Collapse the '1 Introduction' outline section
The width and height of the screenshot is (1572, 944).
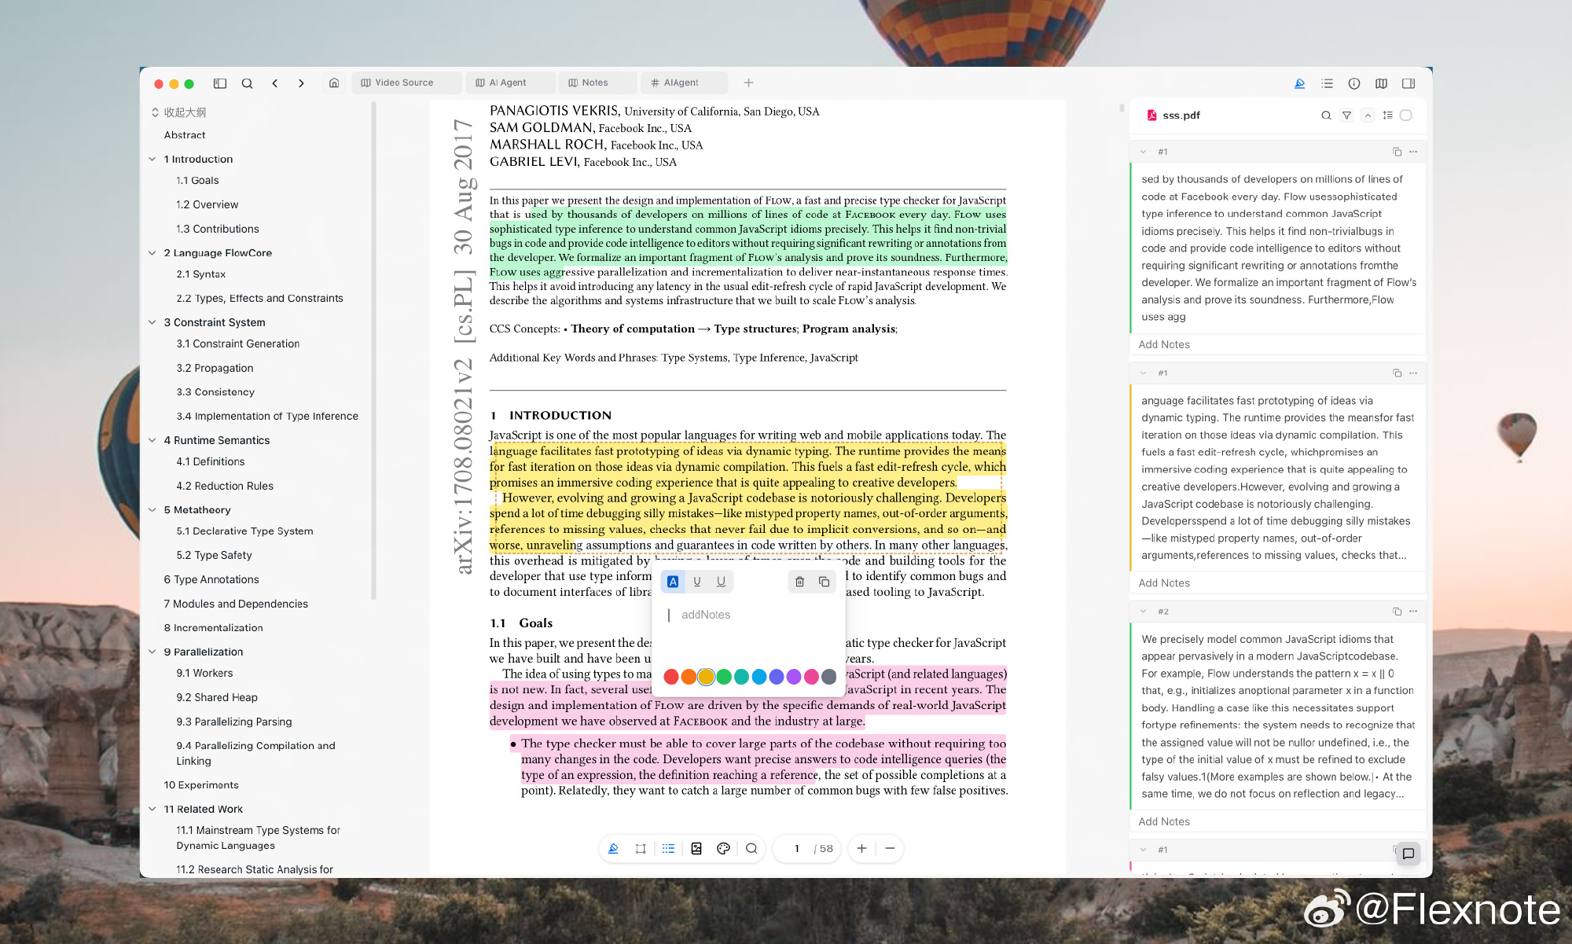coord(152,160)
